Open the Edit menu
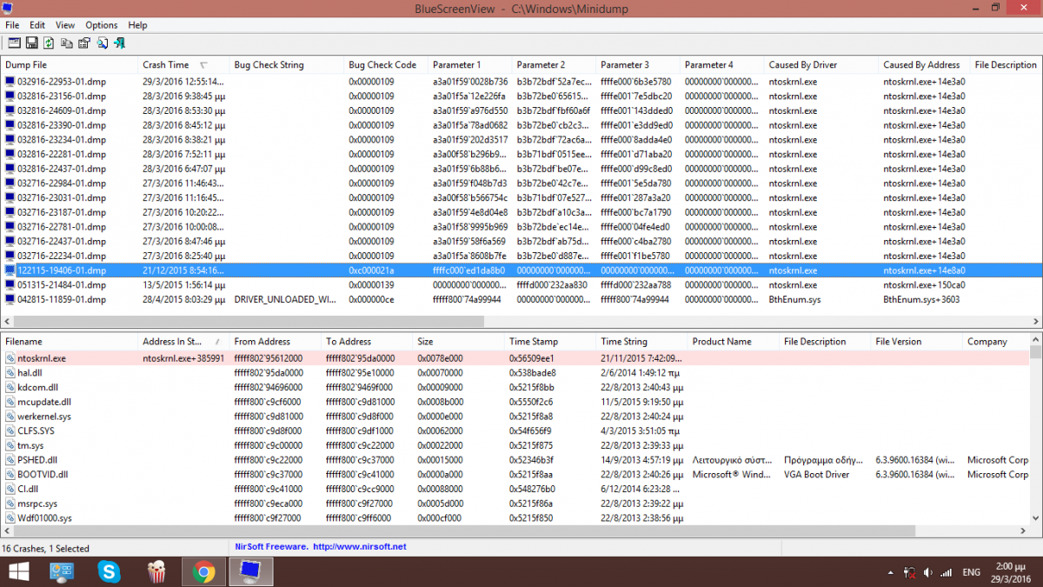The height and width of the screenshot is (587, 1043). pos(37,25)
